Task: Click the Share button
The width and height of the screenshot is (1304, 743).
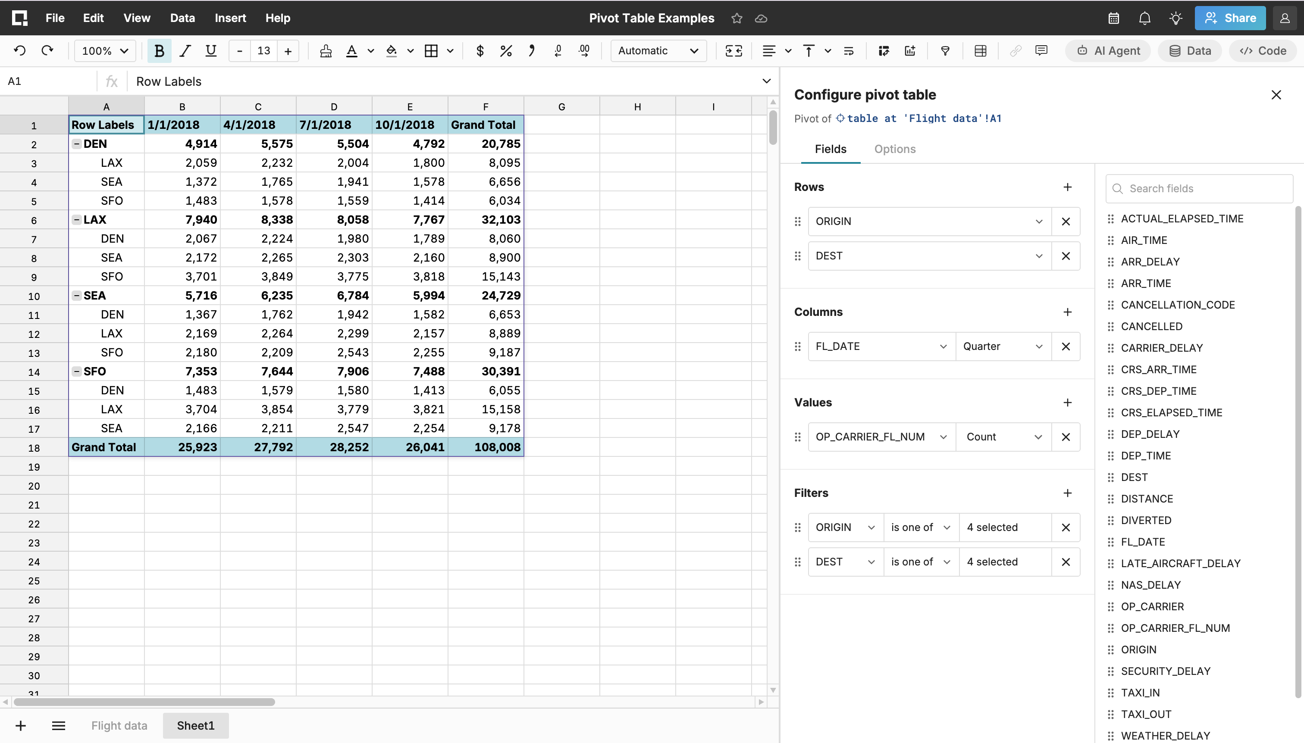Action: [1230, 18]
